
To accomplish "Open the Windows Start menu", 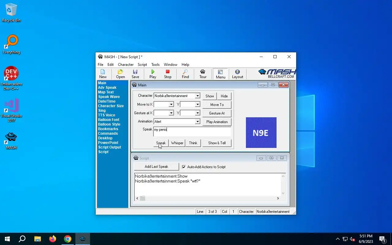I will click(7, 239).
